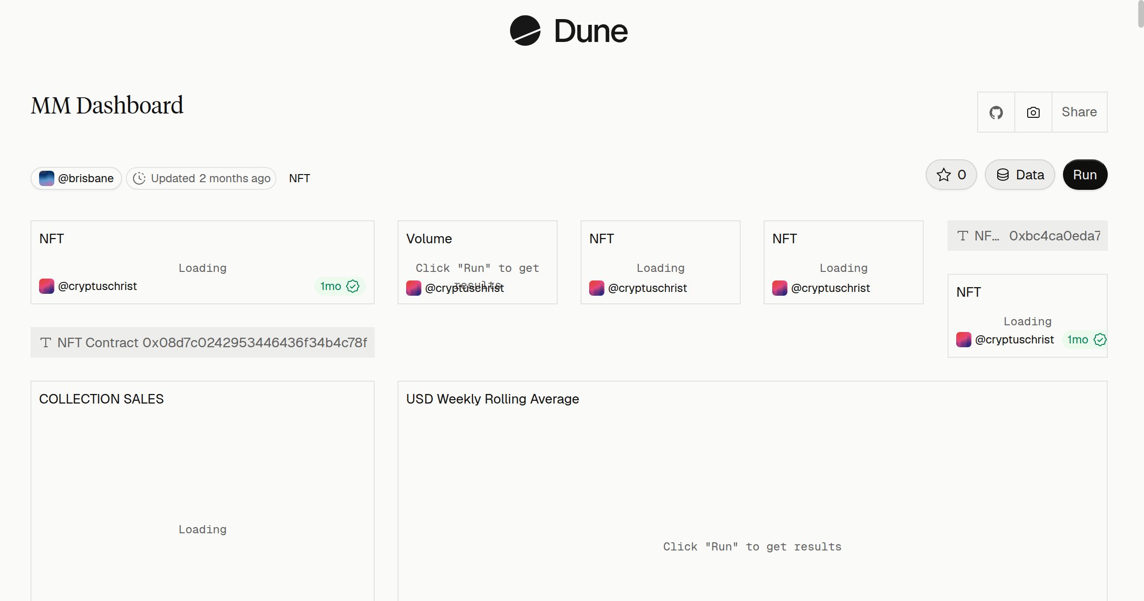Click the 1mo verified badge in first NFT card
This screenshot has width=1144, height=601.
[x=340, y=286]
